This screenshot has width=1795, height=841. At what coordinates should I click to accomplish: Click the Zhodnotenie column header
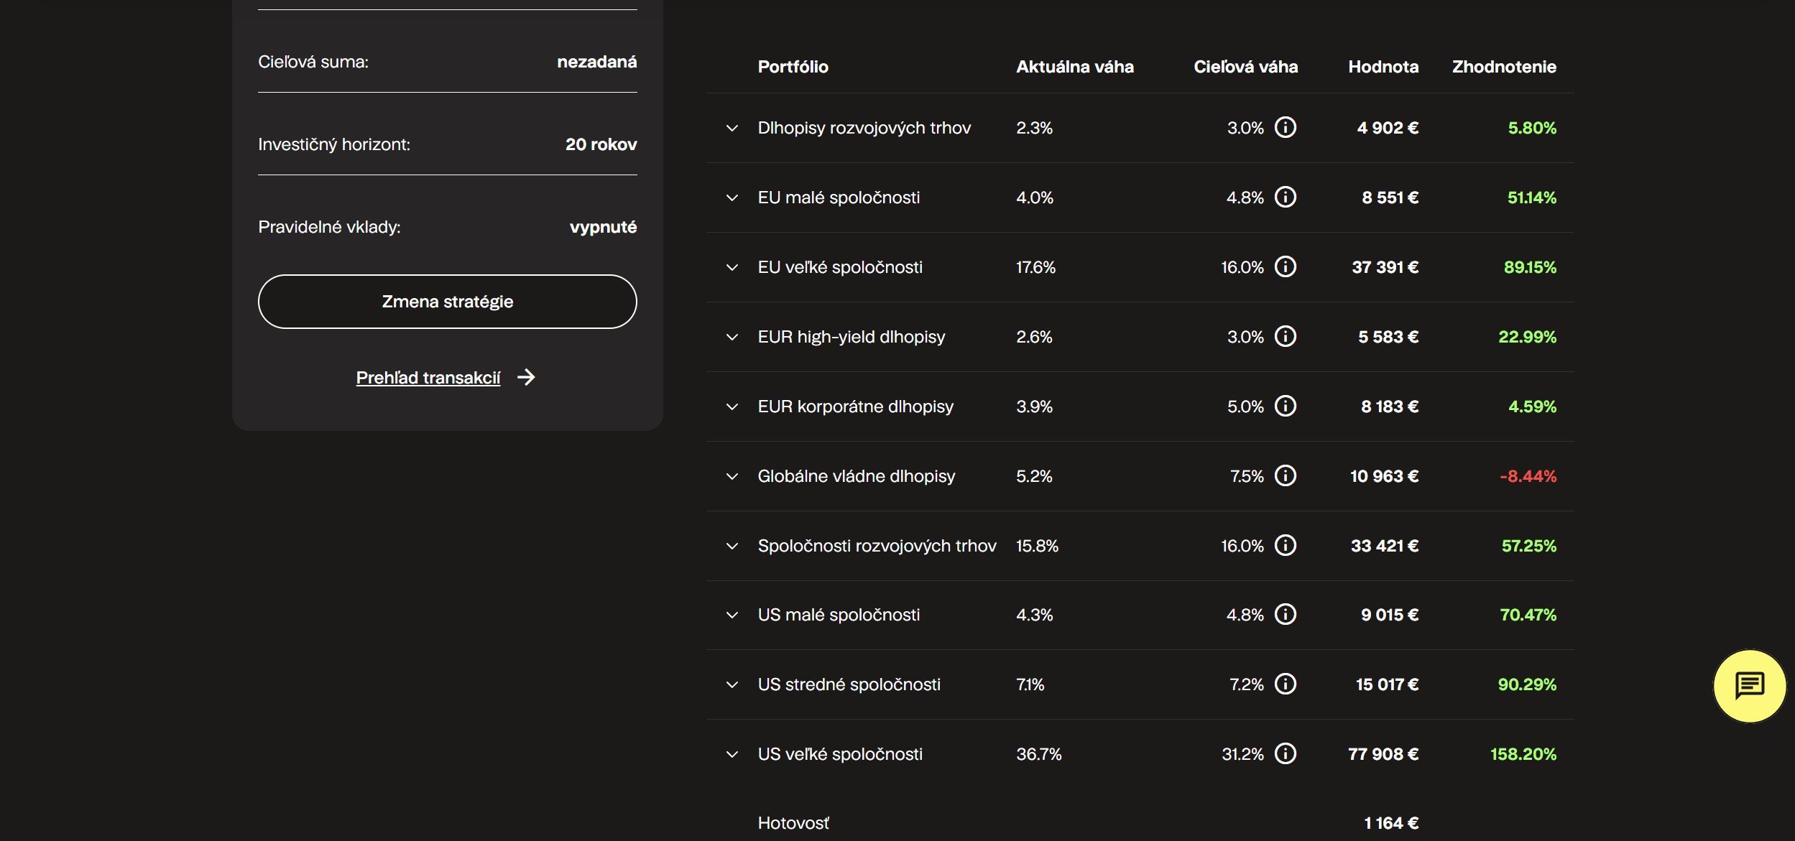pyautogui.click(x=1503, y=67)
